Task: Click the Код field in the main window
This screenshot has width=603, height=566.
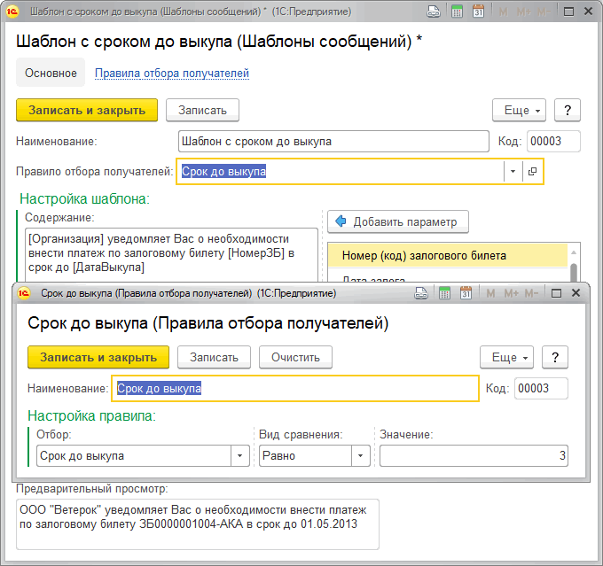Action: tap(553, 142)
